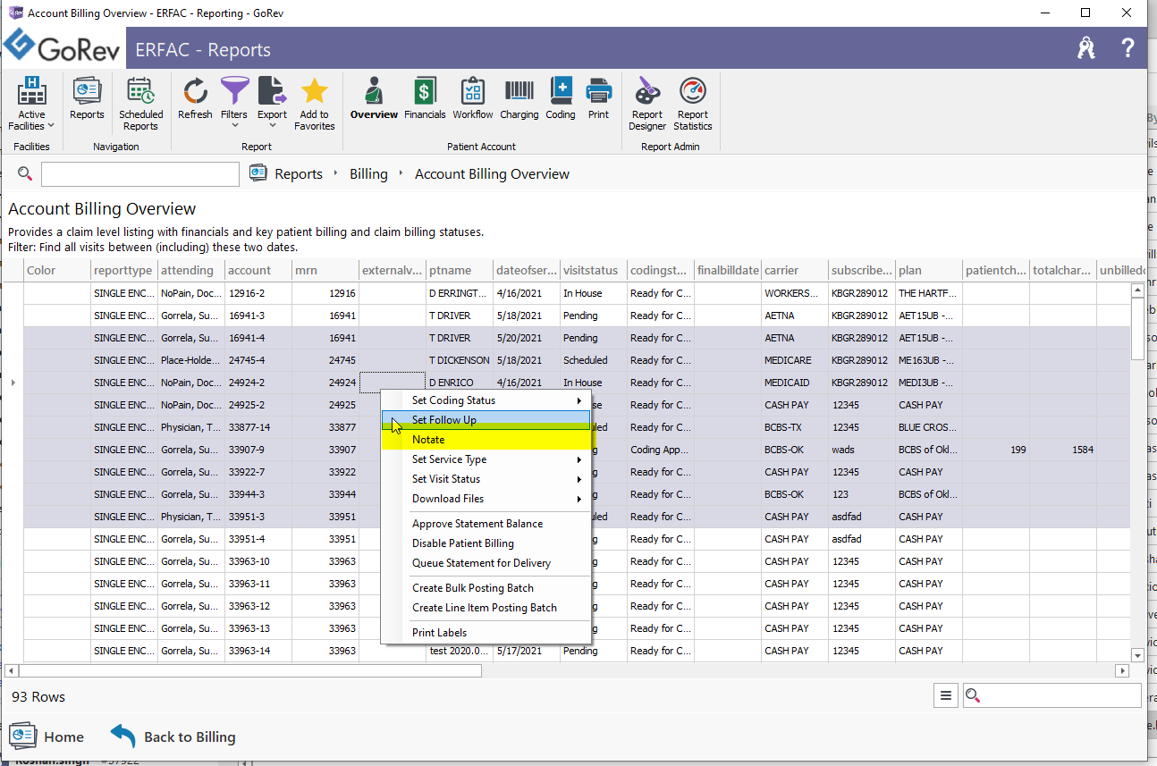Click the Reports breadcrumb icon
The image size is (1157, 766).
click(x=259, y=173)
